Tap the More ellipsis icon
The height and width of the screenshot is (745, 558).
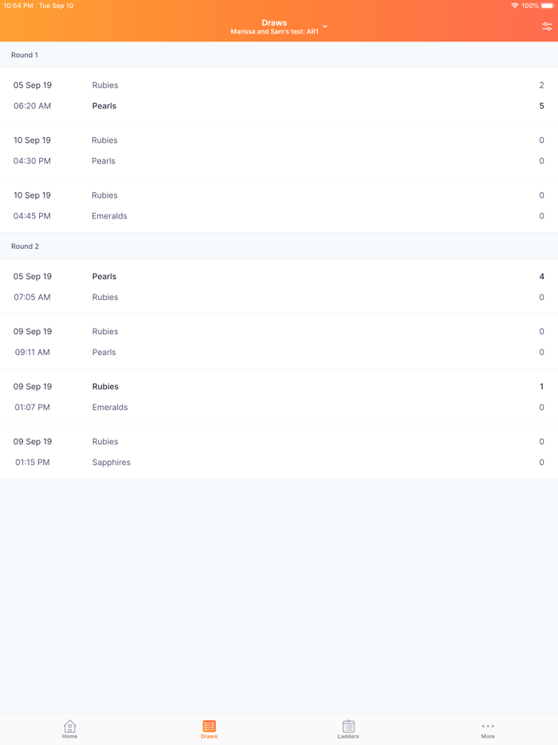488,726
